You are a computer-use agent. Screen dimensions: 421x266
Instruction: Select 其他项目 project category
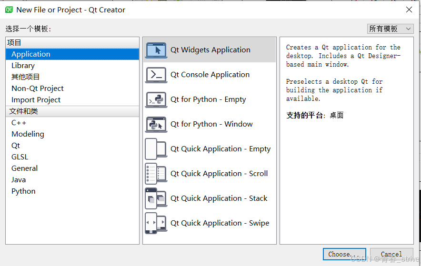tap(72, 77)
